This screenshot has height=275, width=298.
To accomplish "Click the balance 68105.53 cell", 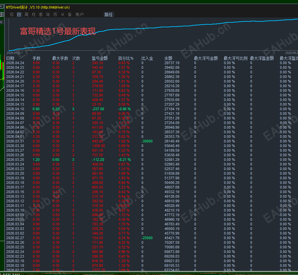I will pos(172,265).
